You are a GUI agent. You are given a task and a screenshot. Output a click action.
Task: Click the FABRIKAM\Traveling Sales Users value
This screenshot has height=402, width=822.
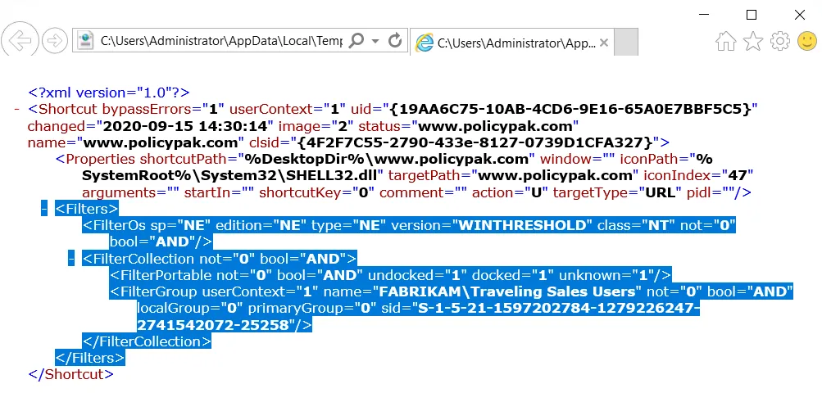coord(507,291)
